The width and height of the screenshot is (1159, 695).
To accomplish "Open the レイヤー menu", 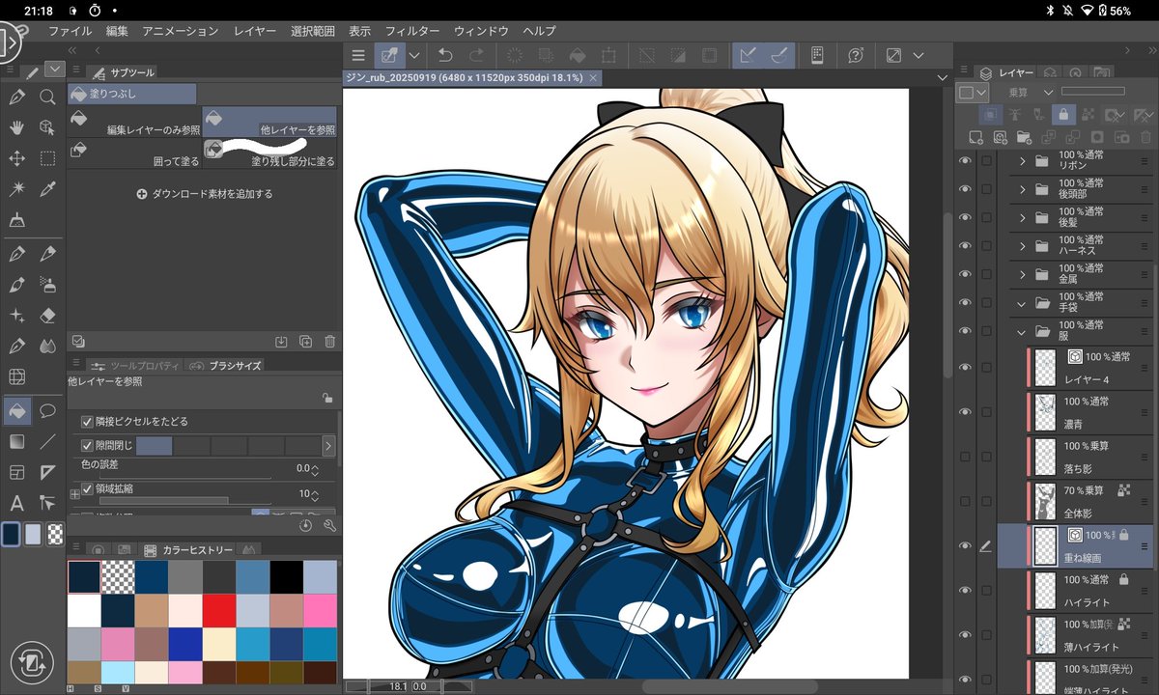I will click(255, 31).
